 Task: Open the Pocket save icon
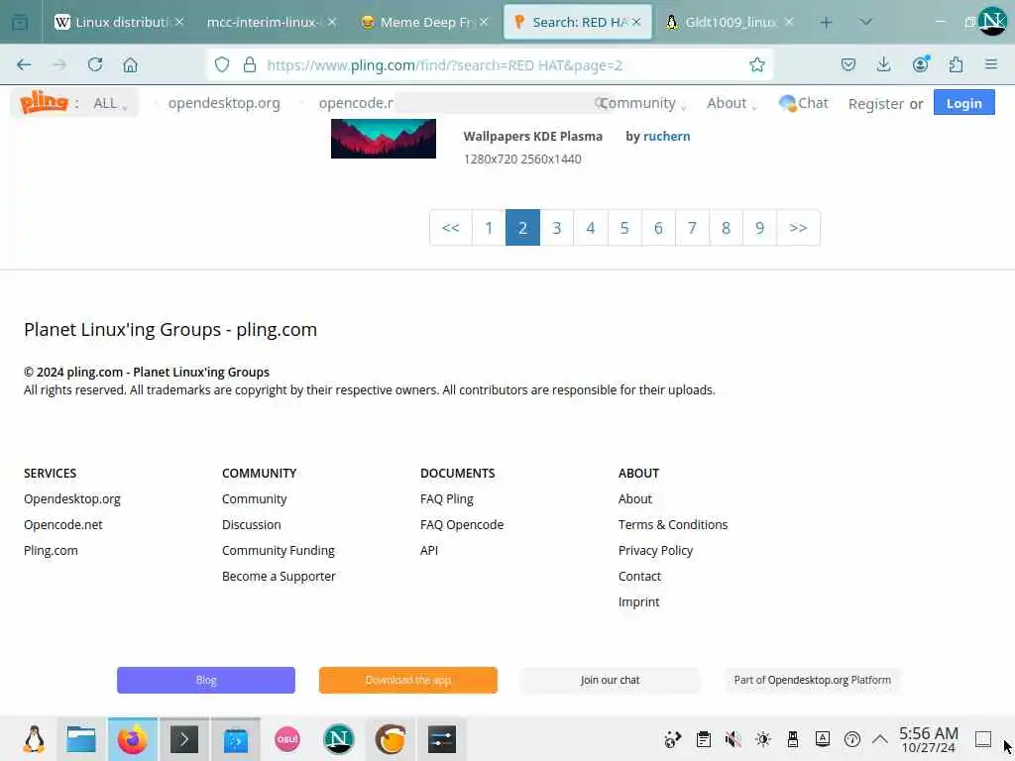pyautogui.click(x=848, y=64)
